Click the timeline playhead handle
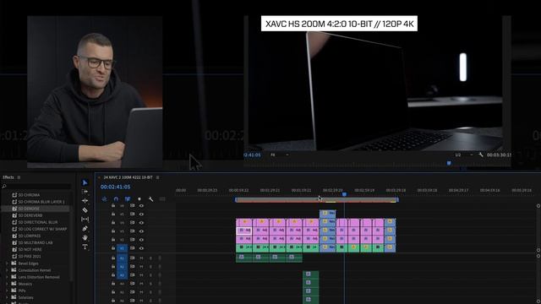Viewport: 541px width, 304px height. click(344, 194)
